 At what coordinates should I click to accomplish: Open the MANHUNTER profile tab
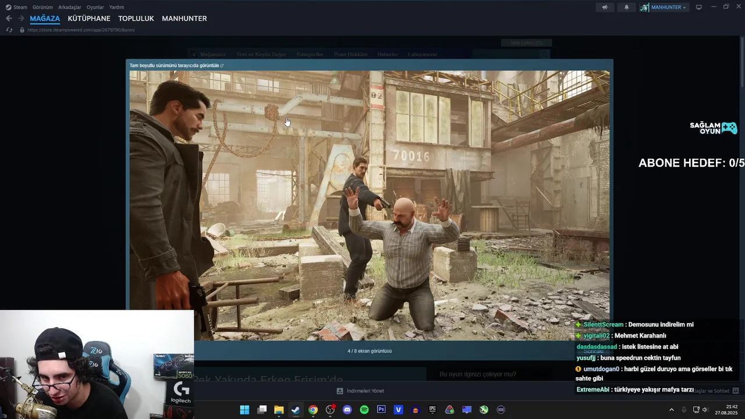(x=185, y=19)
